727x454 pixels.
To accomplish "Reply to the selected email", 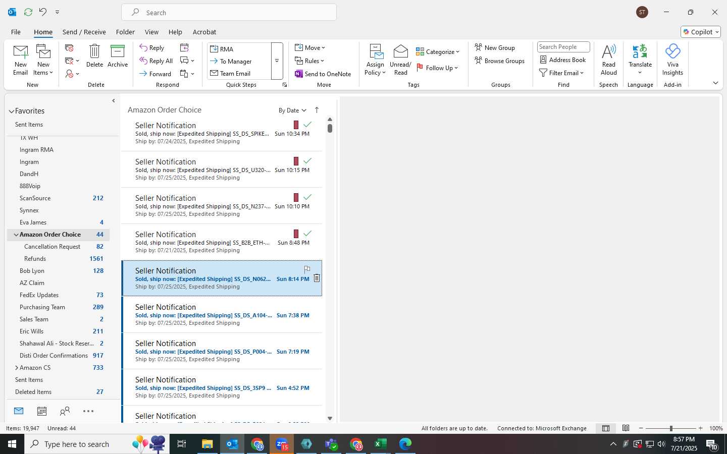I will click(152, 47).
